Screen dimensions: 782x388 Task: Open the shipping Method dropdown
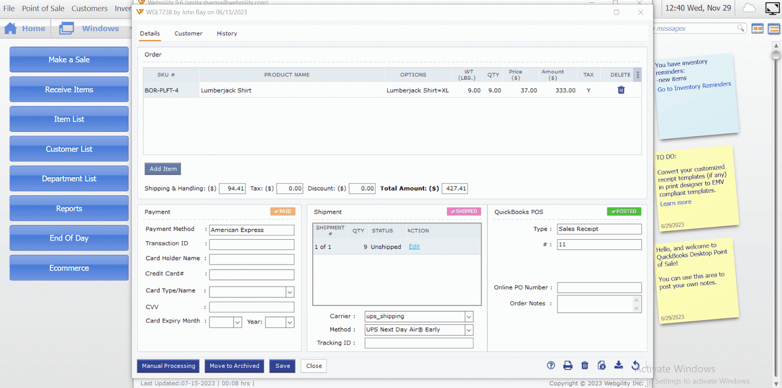tap(469, 330)
